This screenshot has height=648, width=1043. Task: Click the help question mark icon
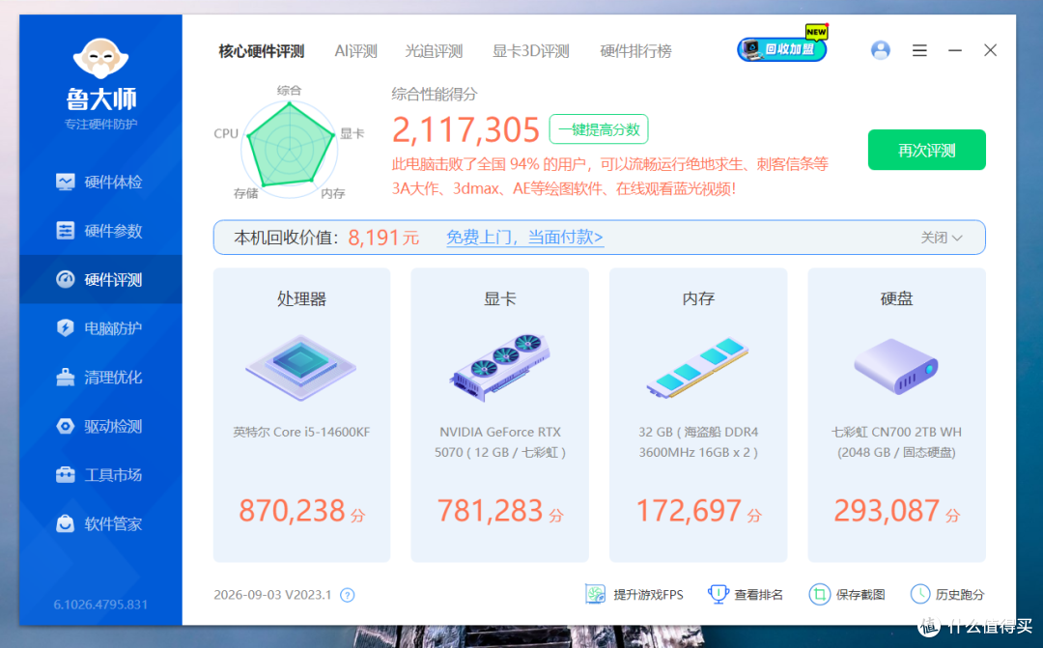(348, 595)
